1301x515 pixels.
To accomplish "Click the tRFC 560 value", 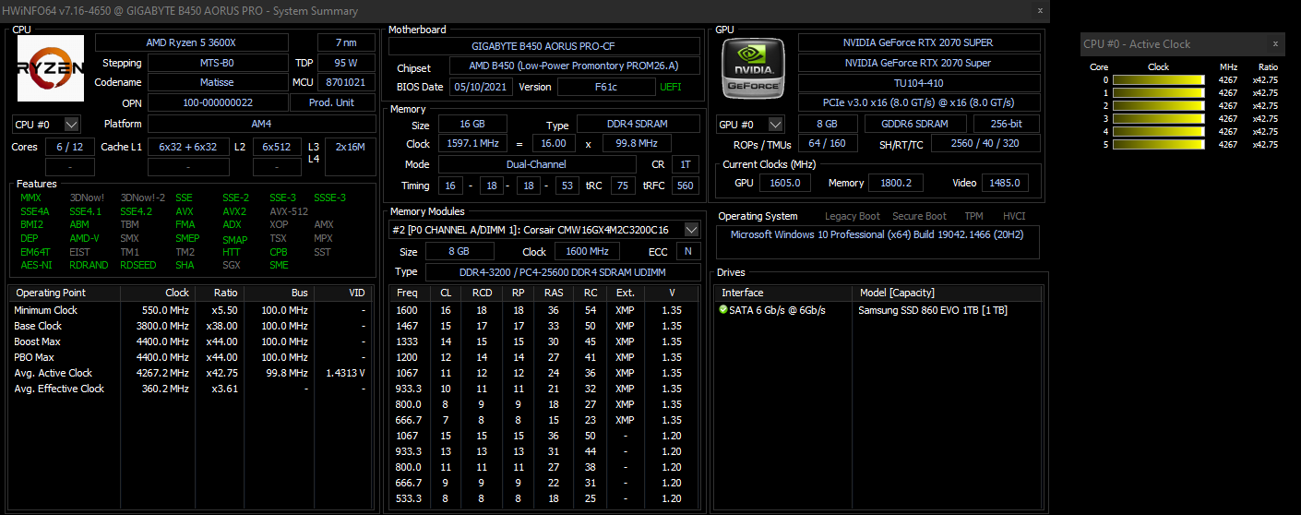I will click(685, 186).
